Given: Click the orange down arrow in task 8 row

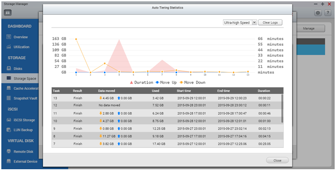Looking at the screenshot, I should [x=100, y=136].
